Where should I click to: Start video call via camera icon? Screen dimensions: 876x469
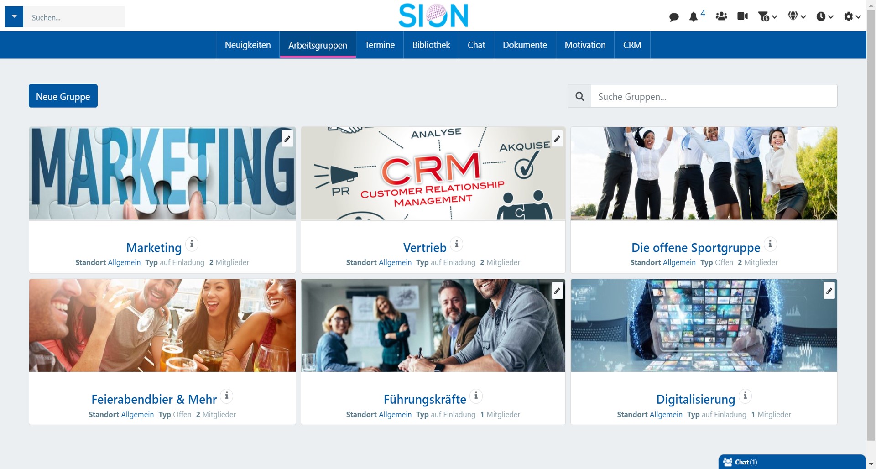tap(743, 16)
